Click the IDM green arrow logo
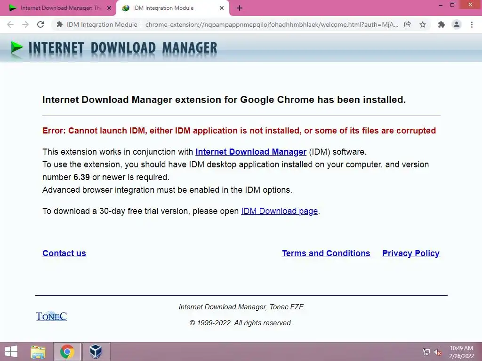Viewport: 482px width, 361px height. click(x=16, y=47)
